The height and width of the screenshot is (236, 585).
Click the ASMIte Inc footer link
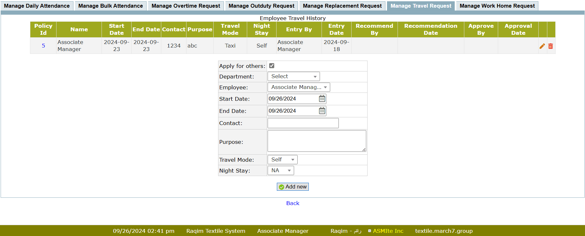[x=388, y=231]
